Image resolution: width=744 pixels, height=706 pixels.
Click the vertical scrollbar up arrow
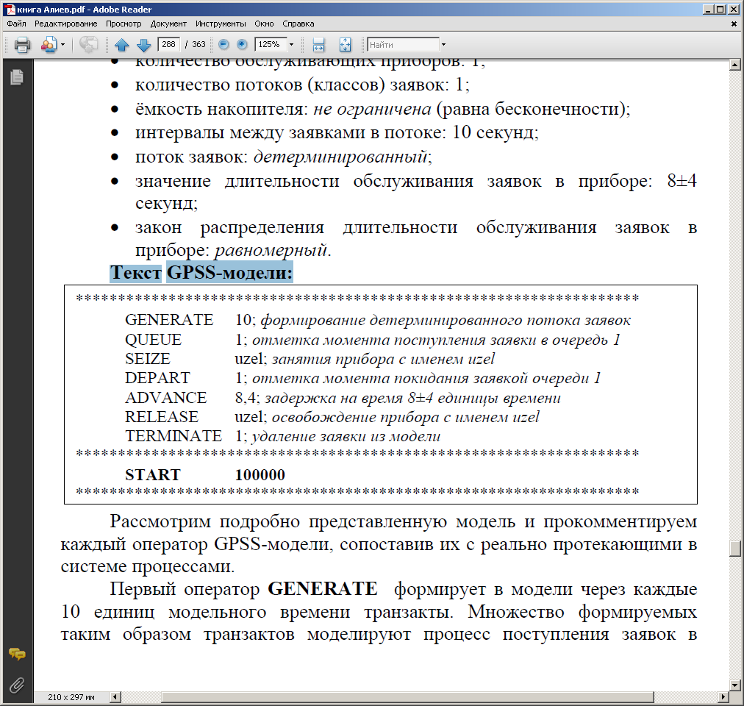(x=735, y=65)
